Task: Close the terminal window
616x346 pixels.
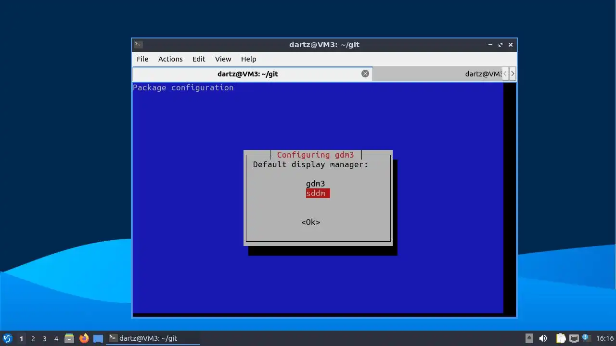Action: pos(511,45)
